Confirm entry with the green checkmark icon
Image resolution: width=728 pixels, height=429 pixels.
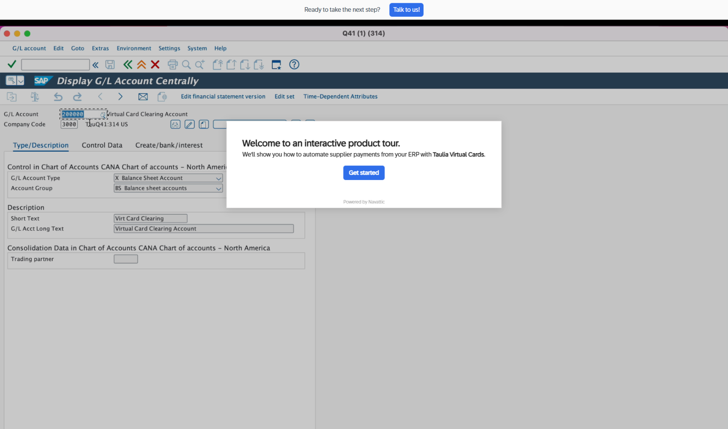click(x=11, y=64)
